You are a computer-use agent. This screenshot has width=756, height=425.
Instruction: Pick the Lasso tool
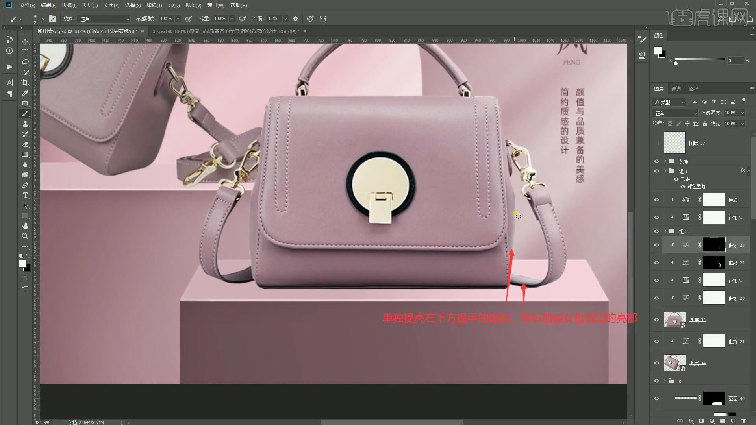(x=25, y=62)
